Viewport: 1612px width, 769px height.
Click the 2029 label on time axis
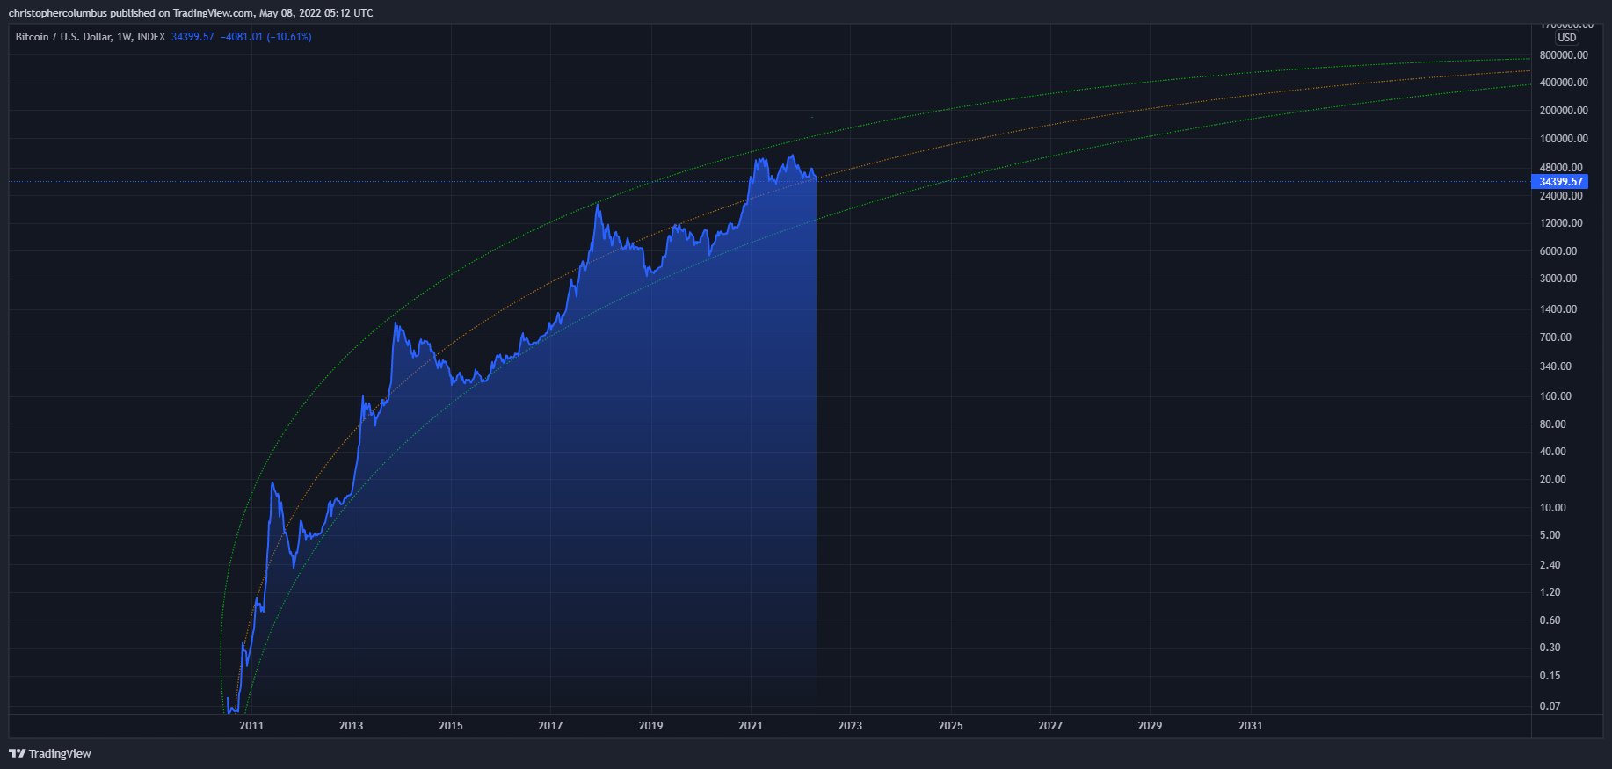pyautogui.click(x=1150, y=726)
